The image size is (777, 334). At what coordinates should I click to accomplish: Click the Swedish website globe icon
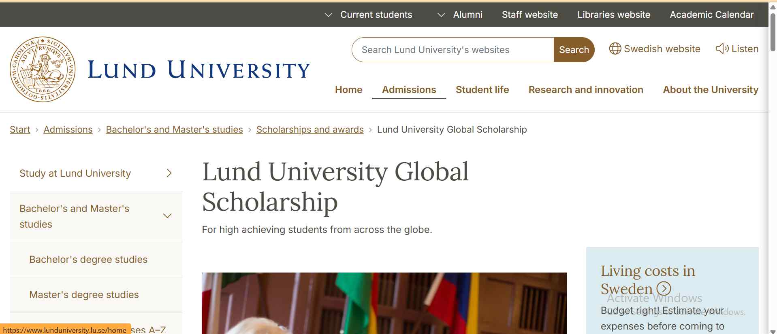point(615,49)
